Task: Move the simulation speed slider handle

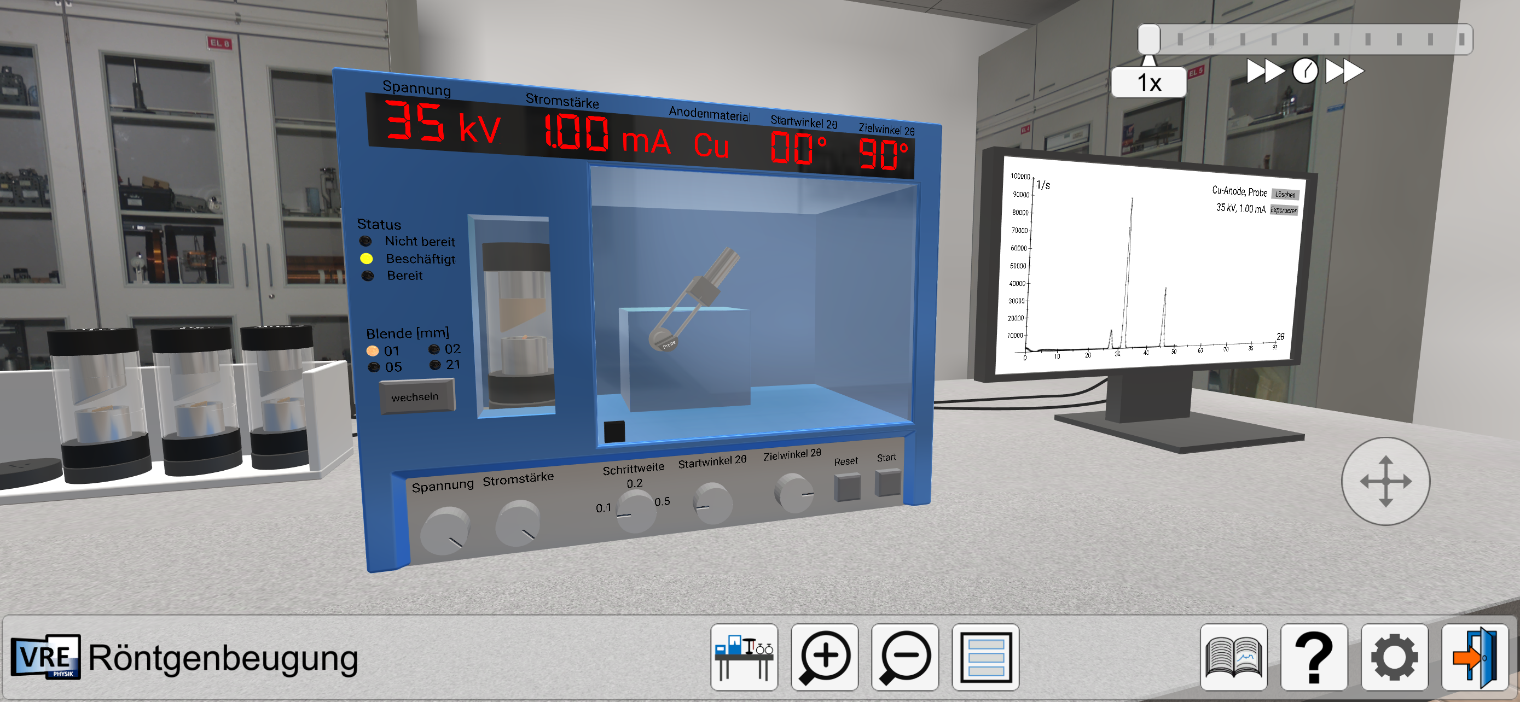Action: [1148, 39]
